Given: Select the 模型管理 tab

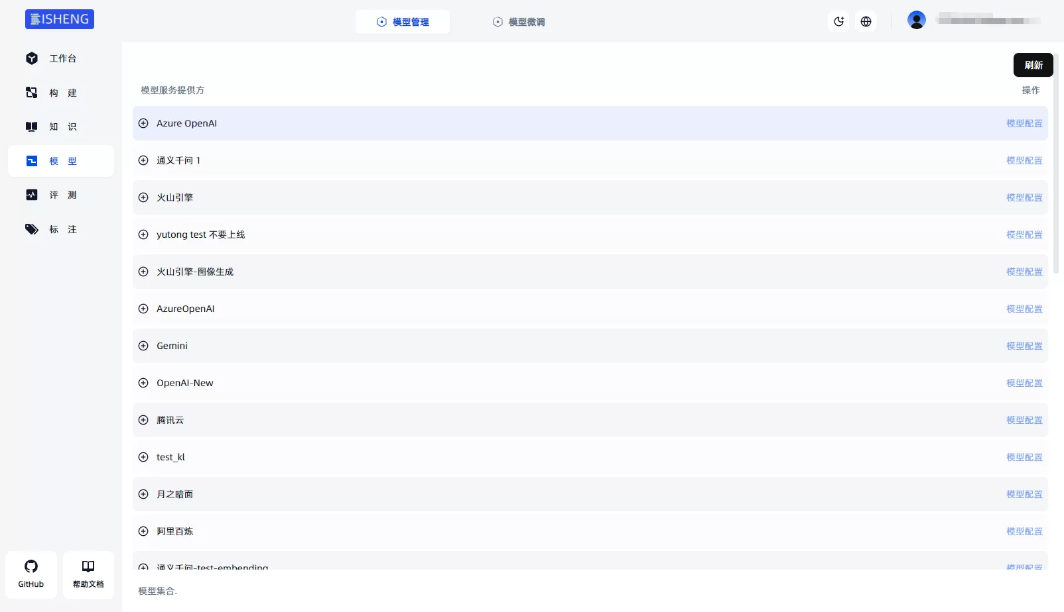Looking at the screenshot, I should tap(403, 22).
